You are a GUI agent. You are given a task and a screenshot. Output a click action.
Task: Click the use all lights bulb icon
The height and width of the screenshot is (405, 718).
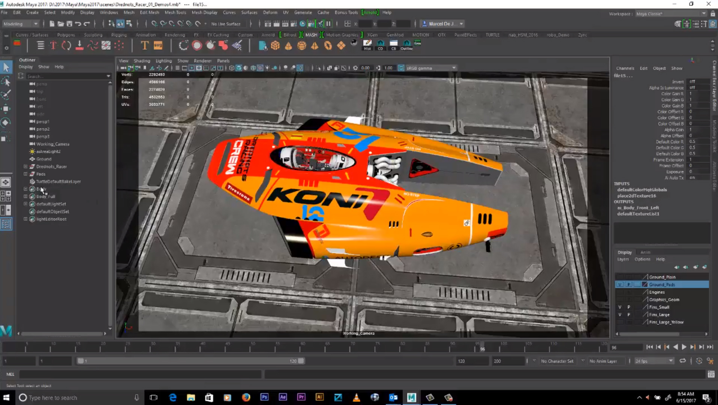267,68
